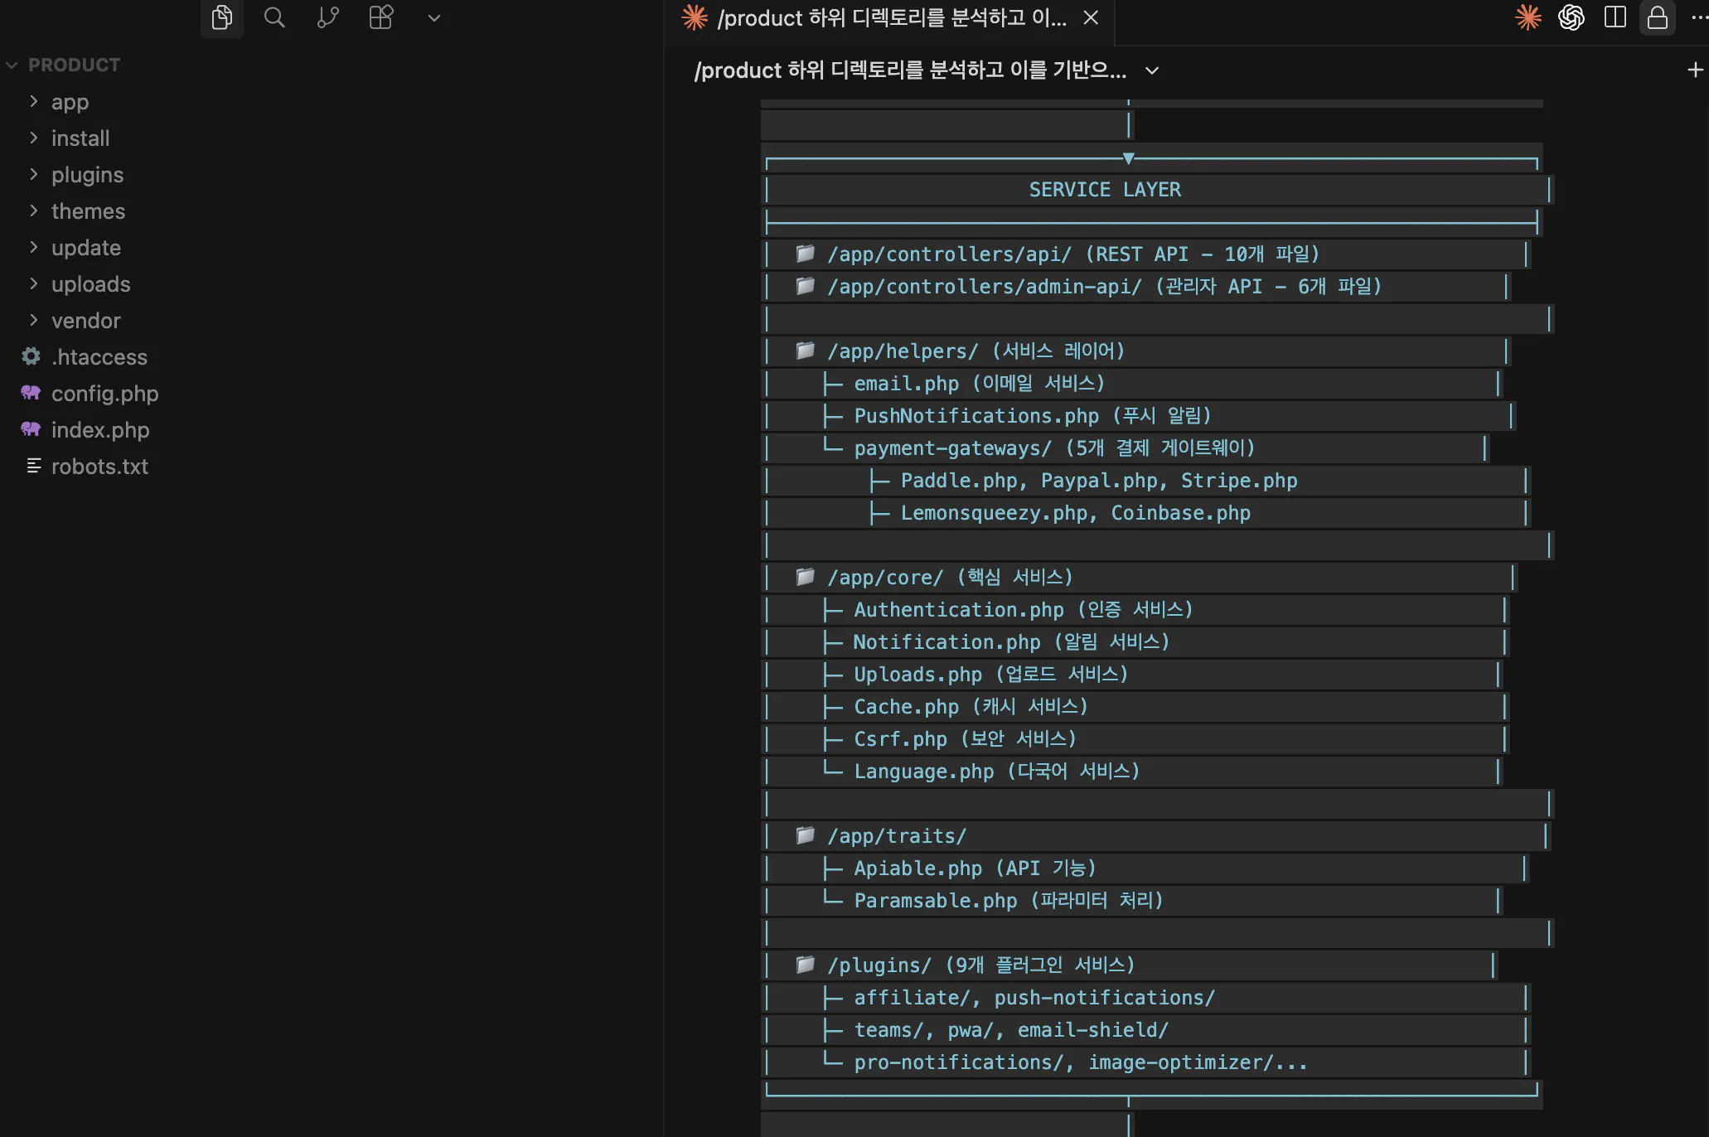Select the /product 하위 디렉토리 tab

click(890, 18)
